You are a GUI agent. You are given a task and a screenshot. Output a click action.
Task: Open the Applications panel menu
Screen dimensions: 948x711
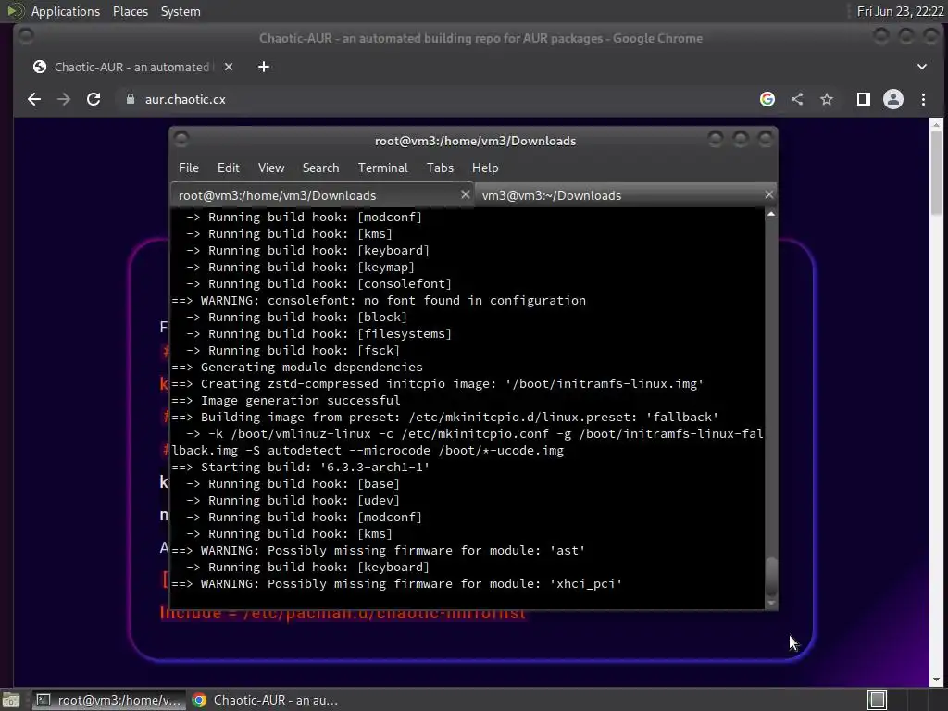(x=66, y=11)
